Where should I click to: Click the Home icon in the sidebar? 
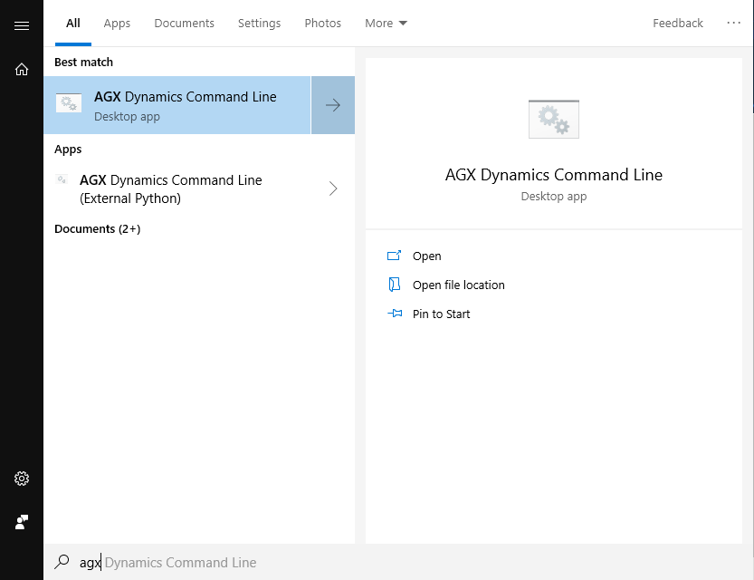coord(22,69)
